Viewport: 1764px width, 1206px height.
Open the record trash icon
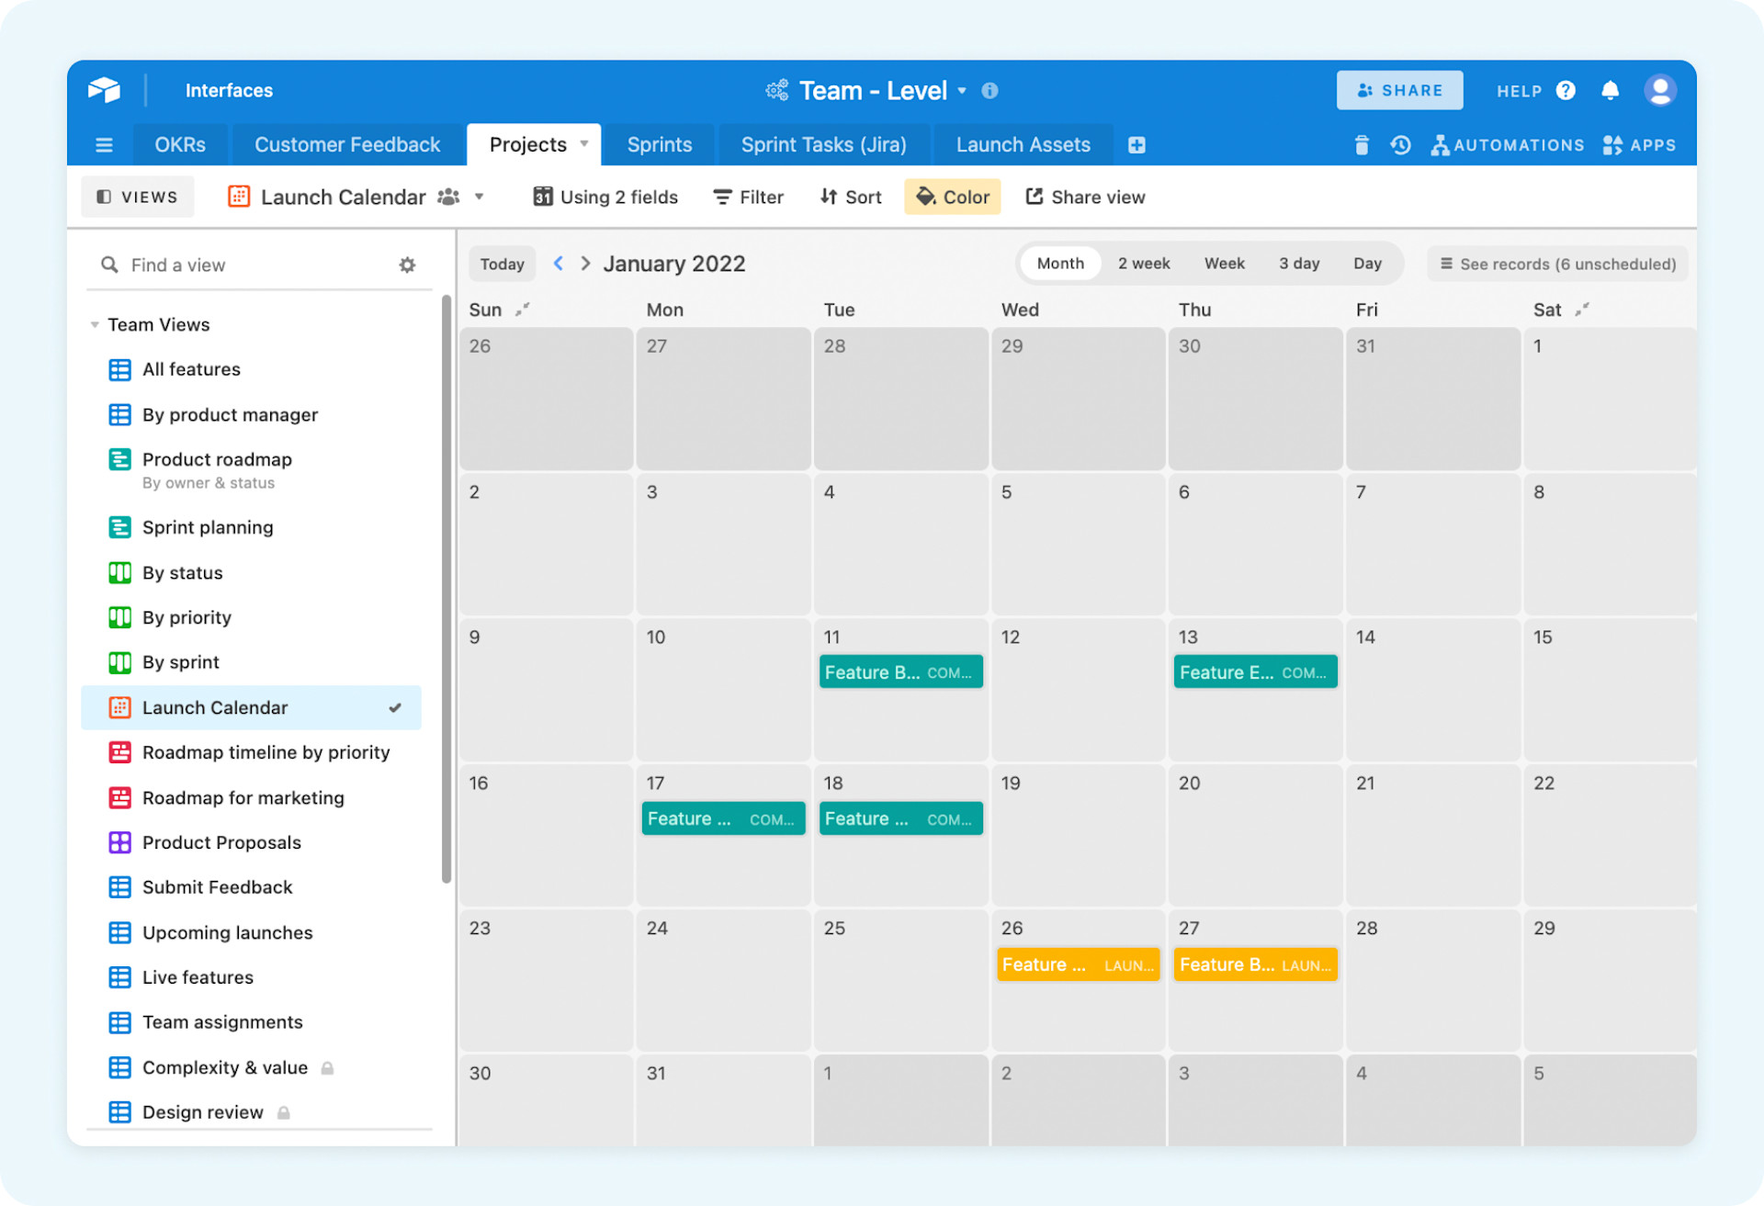coord(1361,144)
